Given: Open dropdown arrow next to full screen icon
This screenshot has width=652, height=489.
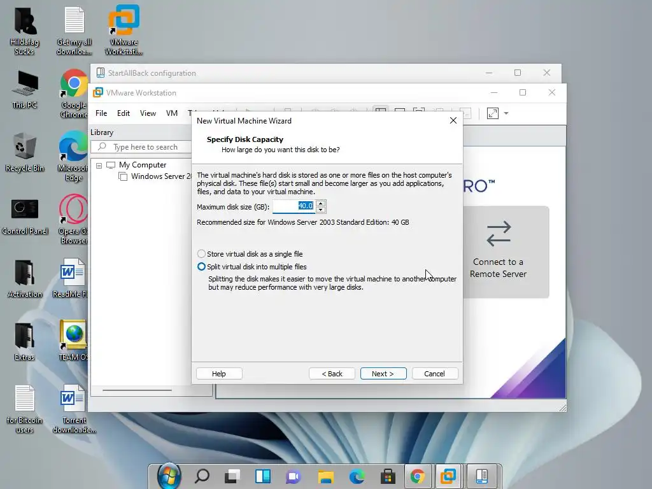Looking at the screenshot, I should (506, 113).
